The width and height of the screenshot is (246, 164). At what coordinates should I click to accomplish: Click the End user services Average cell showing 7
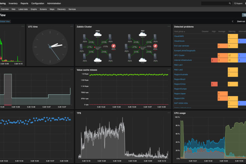(x=223, y=46)
